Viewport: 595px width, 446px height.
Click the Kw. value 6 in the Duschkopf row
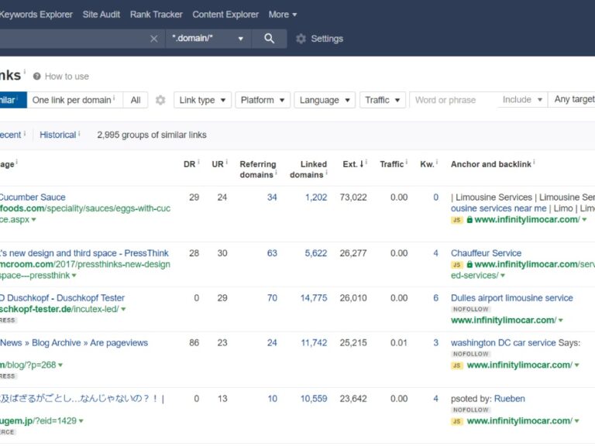[435, 298]
